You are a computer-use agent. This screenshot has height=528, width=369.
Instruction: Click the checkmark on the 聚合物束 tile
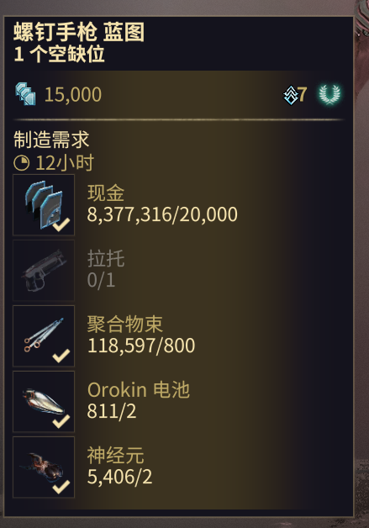click(61, 356)
